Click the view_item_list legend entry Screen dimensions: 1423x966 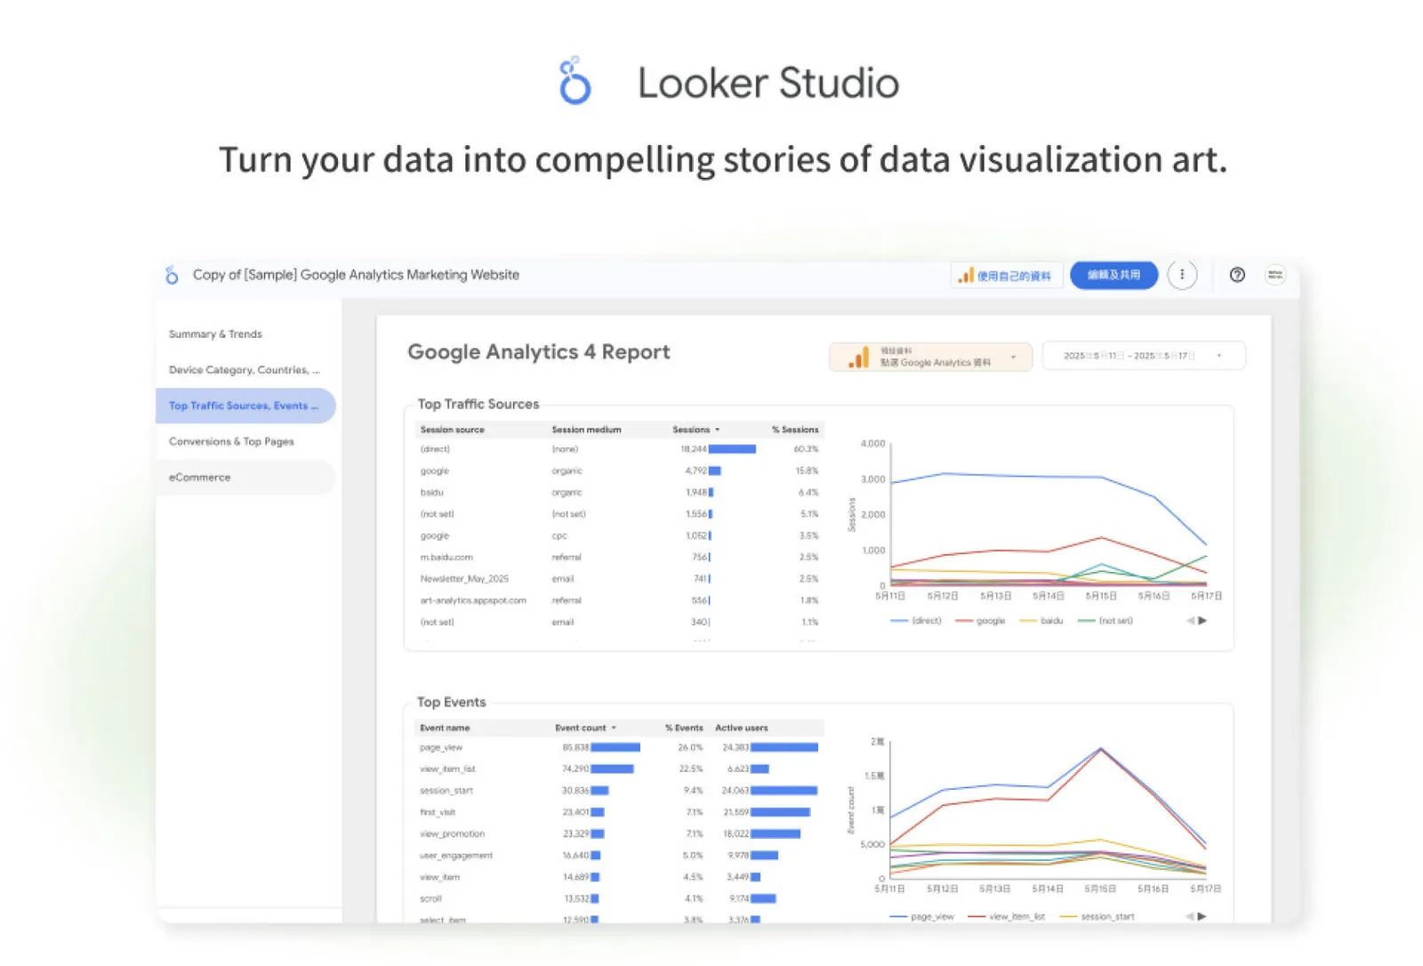1007,916
